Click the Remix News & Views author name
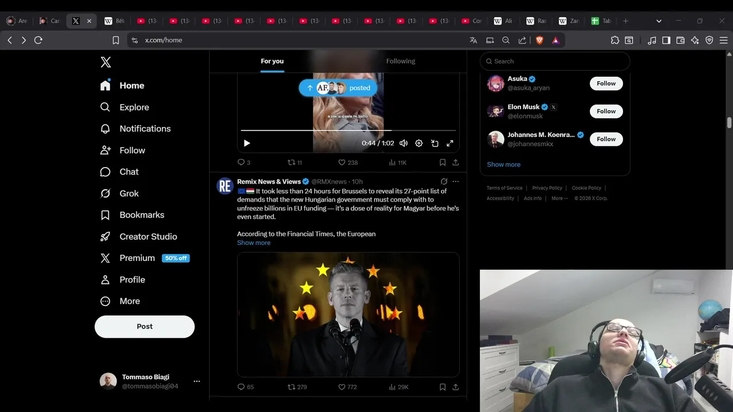 (269, 181)
